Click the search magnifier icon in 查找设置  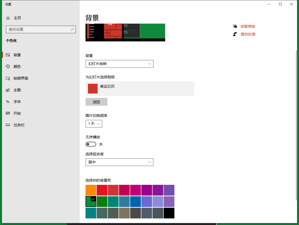72,29
